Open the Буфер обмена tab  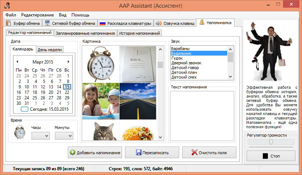[23, 23]
